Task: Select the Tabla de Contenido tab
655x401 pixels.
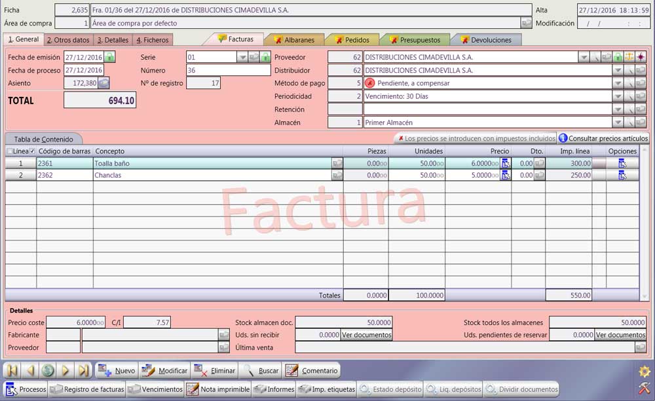Action: pyautogui.click(x=43, y=139)
